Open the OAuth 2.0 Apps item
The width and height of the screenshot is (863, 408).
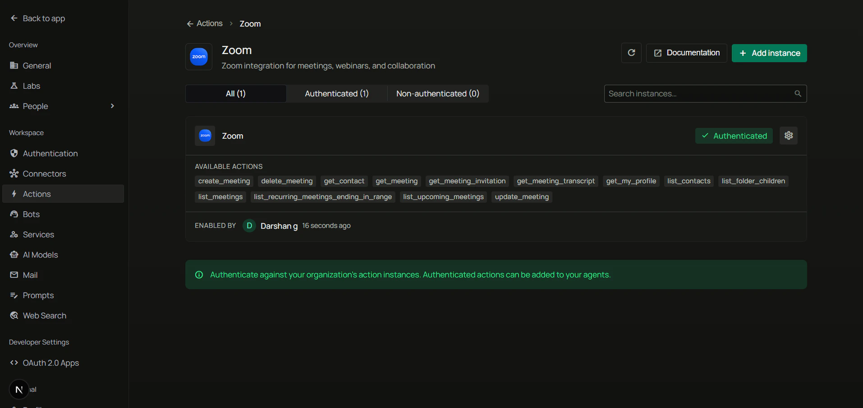pos(63,363)
